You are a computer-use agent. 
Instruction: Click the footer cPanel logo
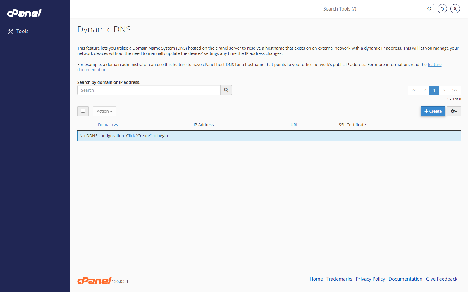tap(94, 281)
